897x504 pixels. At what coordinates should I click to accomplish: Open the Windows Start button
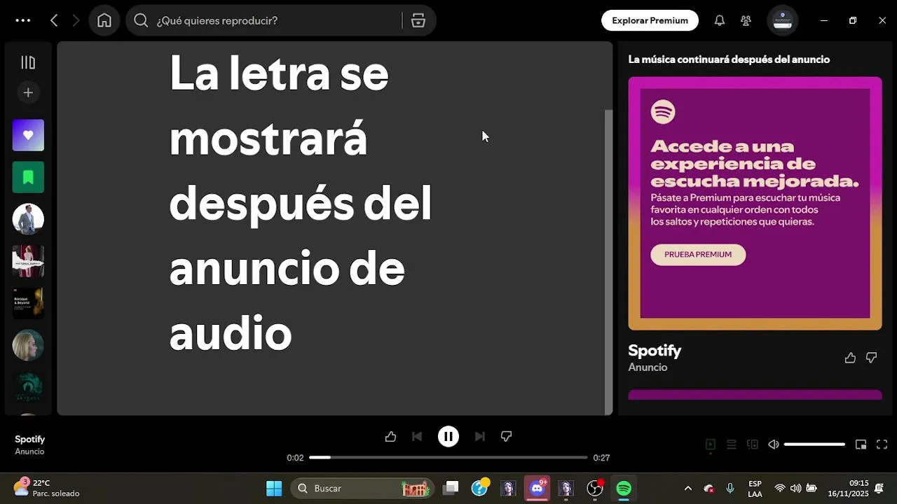[x=274, y=488]
